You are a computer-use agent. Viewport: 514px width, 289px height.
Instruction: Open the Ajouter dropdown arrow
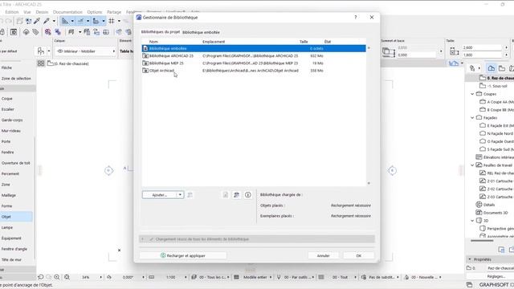point(180,195)
